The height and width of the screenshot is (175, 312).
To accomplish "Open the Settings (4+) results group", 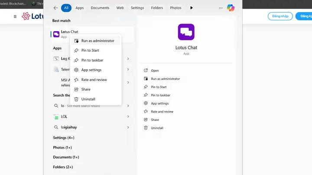I will tap(64, 138).
